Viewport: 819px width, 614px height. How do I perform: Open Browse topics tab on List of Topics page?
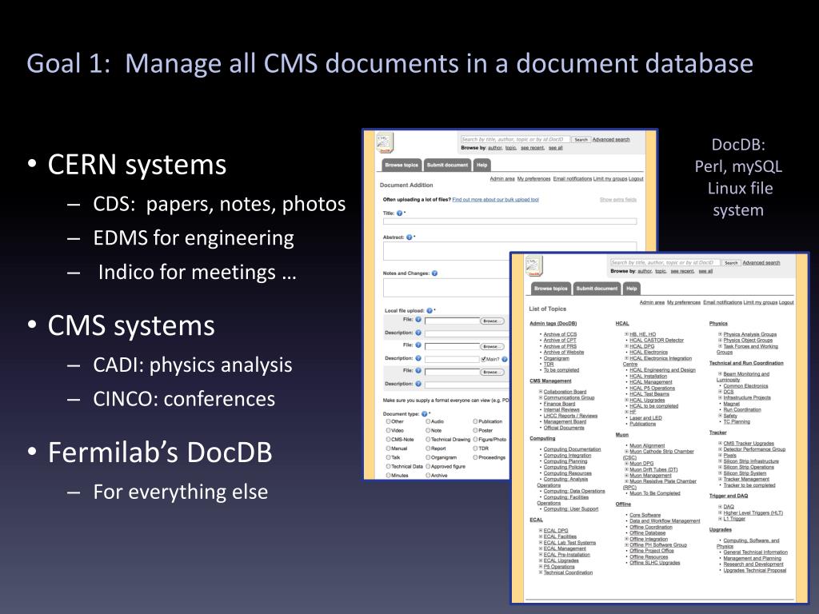point(551,288)
